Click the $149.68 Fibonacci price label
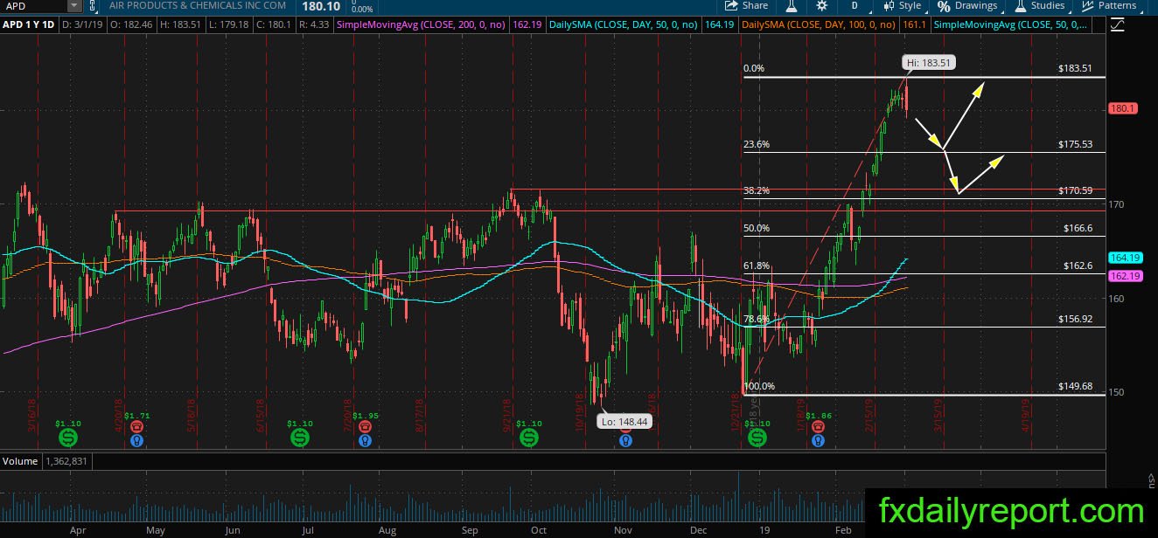Viewport: 1158px width, 538px height. (x=1075, y=386)
